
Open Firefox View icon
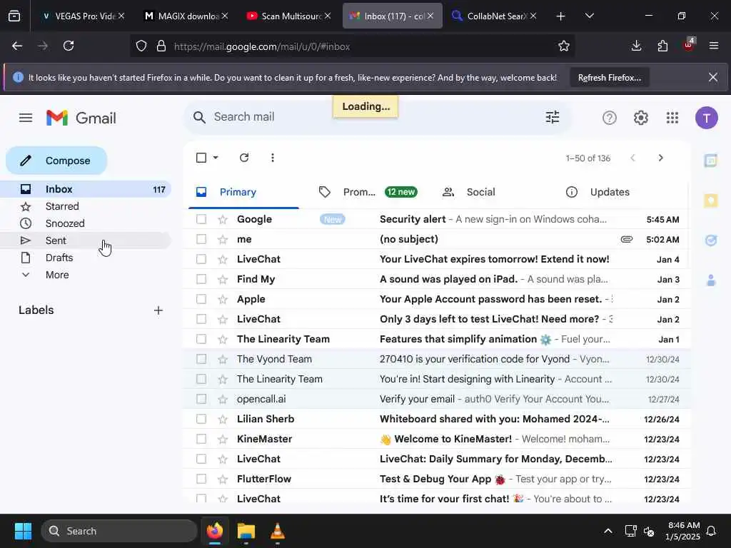tap(14, 16)
